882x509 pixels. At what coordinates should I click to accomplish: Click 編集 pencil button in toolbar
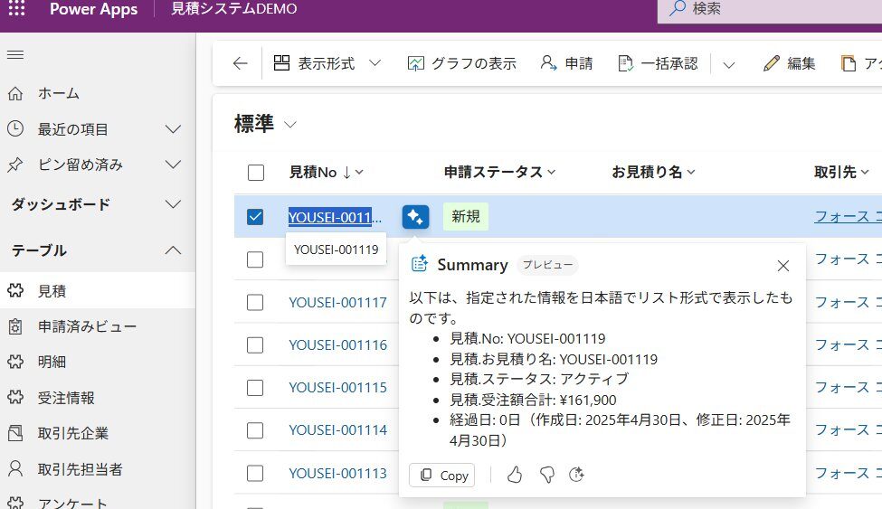[790, 63]
